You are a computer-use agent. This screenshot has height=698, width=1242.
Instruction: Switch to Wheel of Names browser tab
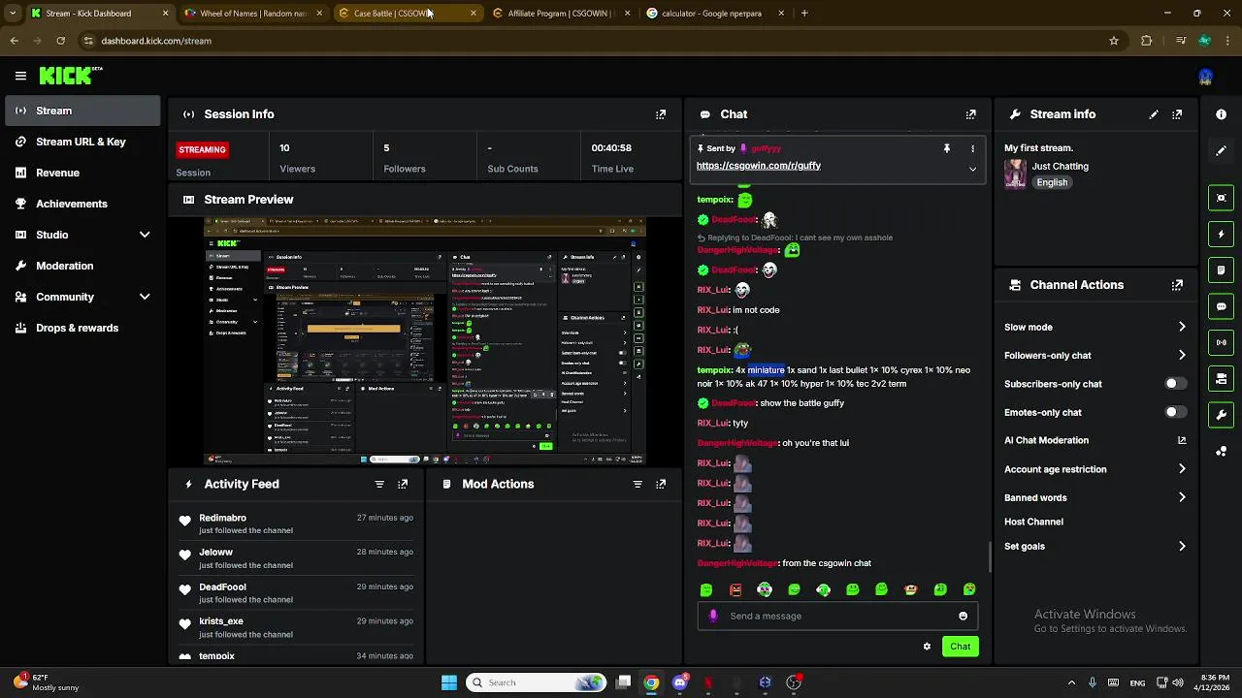253,14
